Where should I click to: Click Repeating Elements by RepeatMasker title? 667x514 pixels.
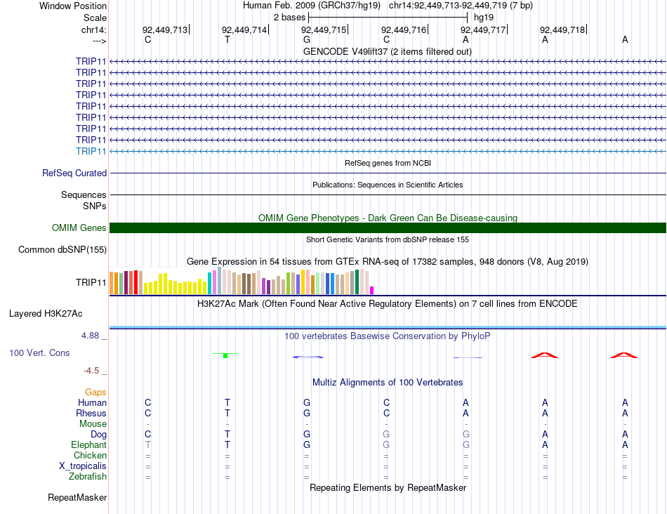(388, 487)
